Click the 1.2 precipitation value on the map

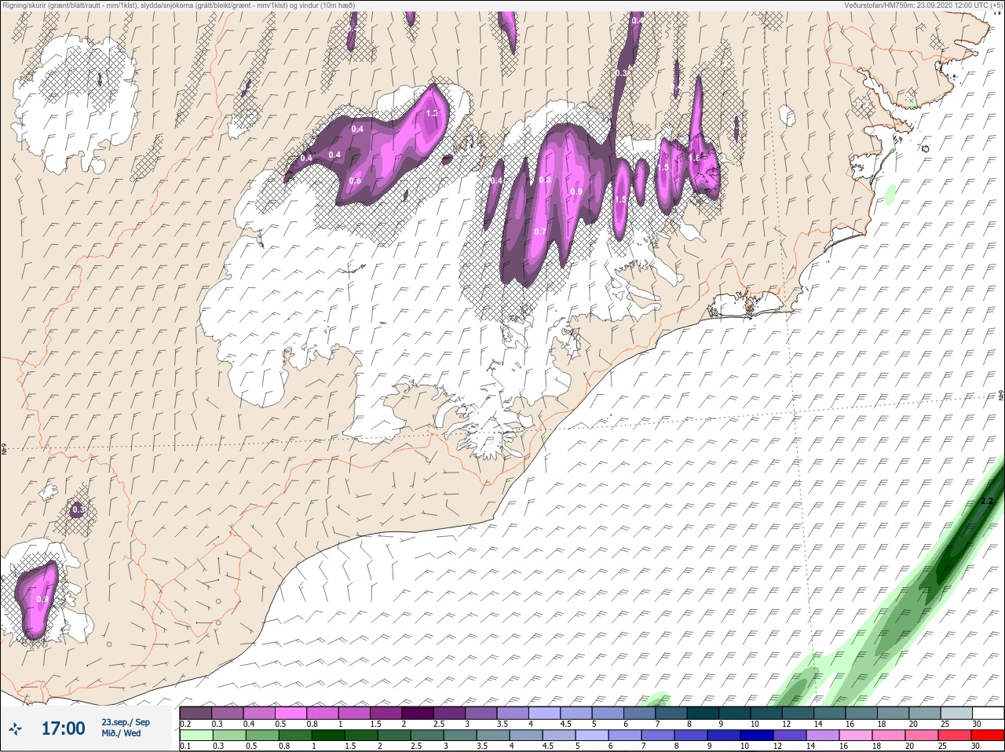point(431,113)
